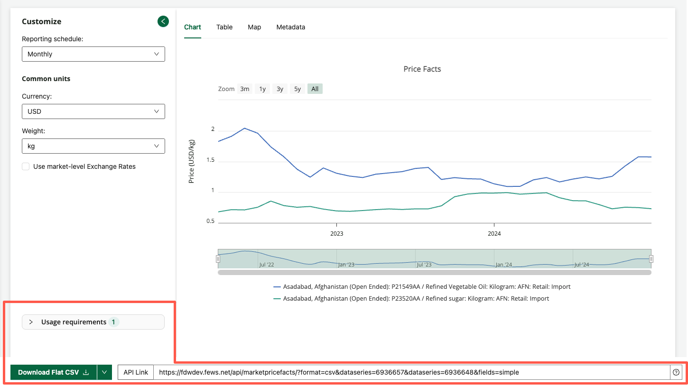Toggle Refined sugar series in legend
Image resolution: width=688 pixels, height=386 pixels.
tap(416, 299)
